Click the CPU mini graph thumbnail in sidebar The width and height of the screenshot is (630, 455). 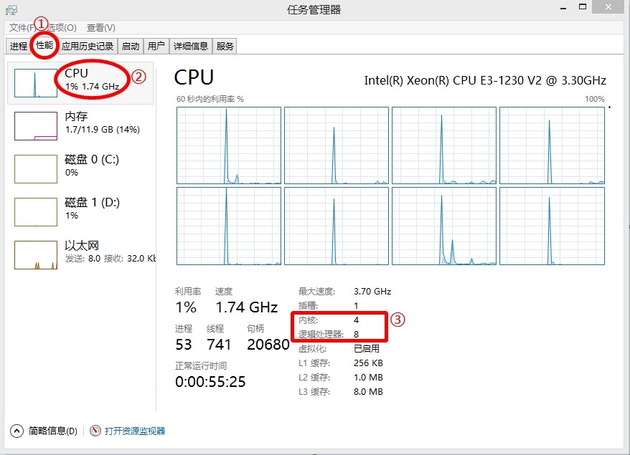point(36,83)
